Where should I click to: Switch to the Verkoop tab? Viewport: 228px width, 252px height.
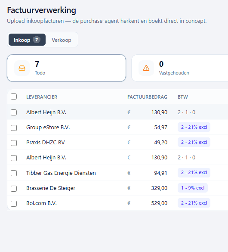62,40
